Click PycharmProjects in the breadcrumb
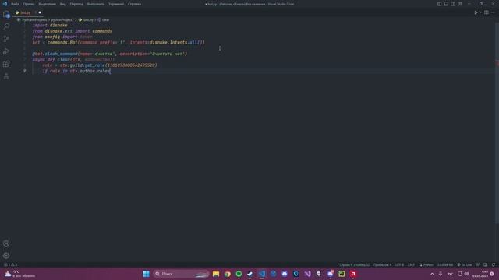 point(34,19)
